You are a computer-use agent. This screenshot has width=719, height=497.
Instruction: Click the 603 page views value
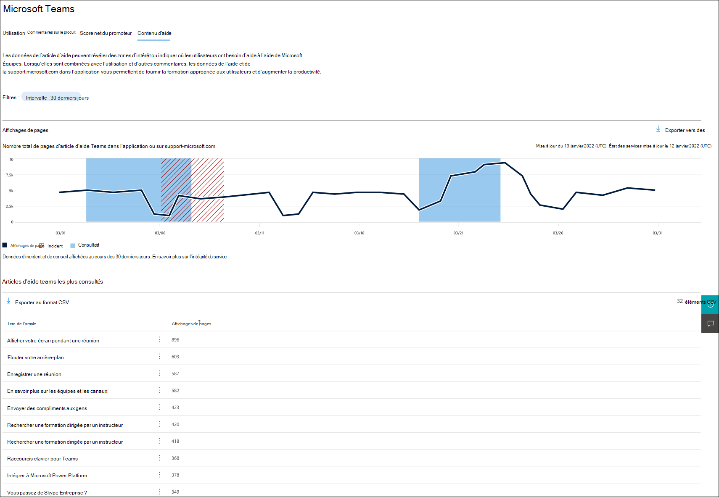coord(175,357)
